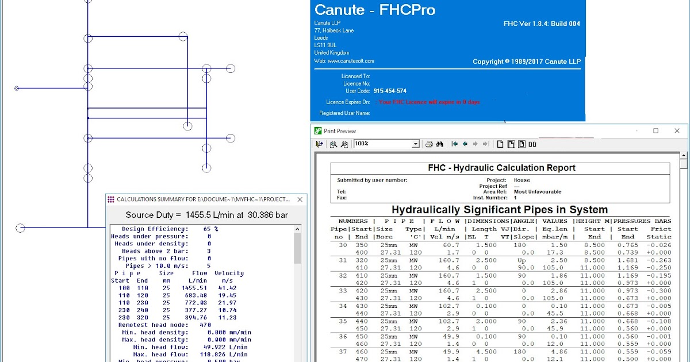Viewport: 690px width, 362px height.
Task: Click the 'Canute - FHCPro' splash title
Action: (x=374, y=10)
